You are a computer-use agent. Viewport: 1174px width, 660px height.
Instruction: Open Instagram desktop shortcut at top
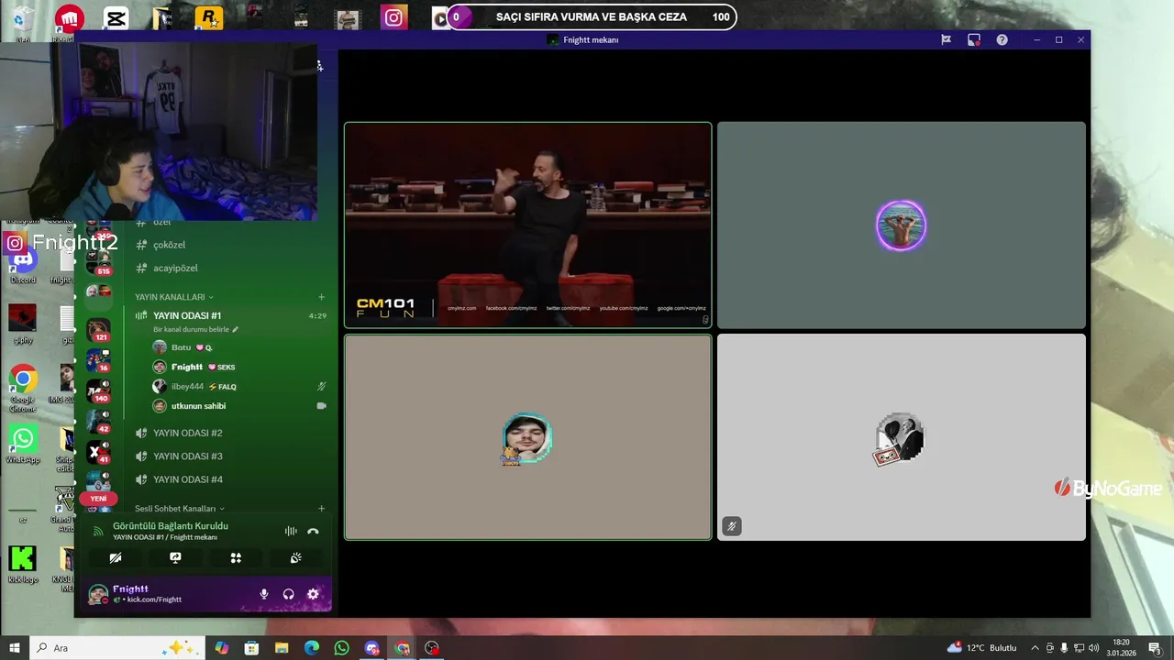tap(394, 17)
